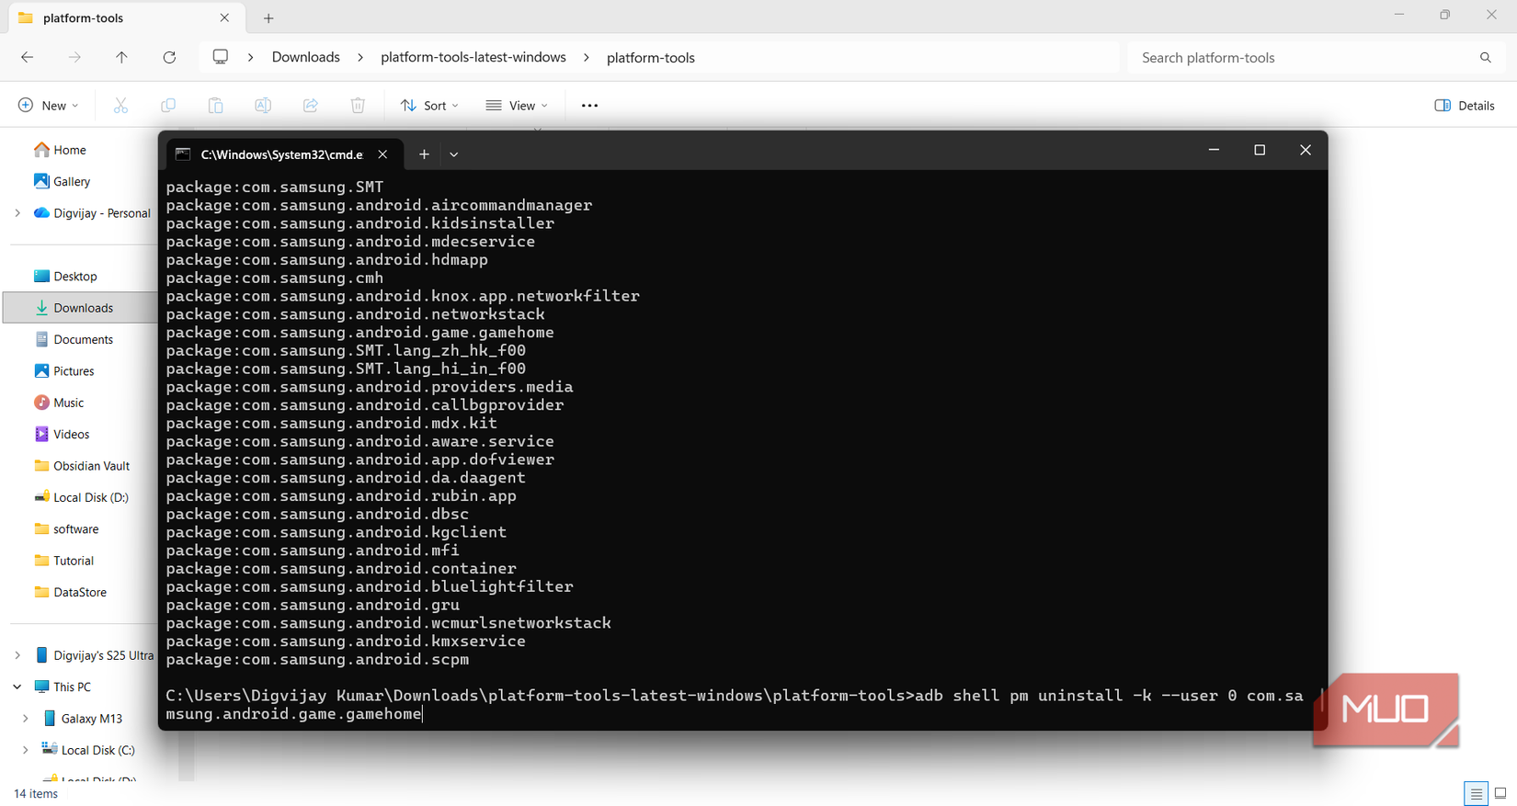
Task: Switch to large thumbnails view layout
Action: pyautogui.click(x=1500, y=793)
